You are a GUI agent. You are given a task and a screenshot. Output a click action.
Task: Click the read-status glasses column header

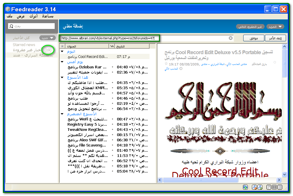112,46
